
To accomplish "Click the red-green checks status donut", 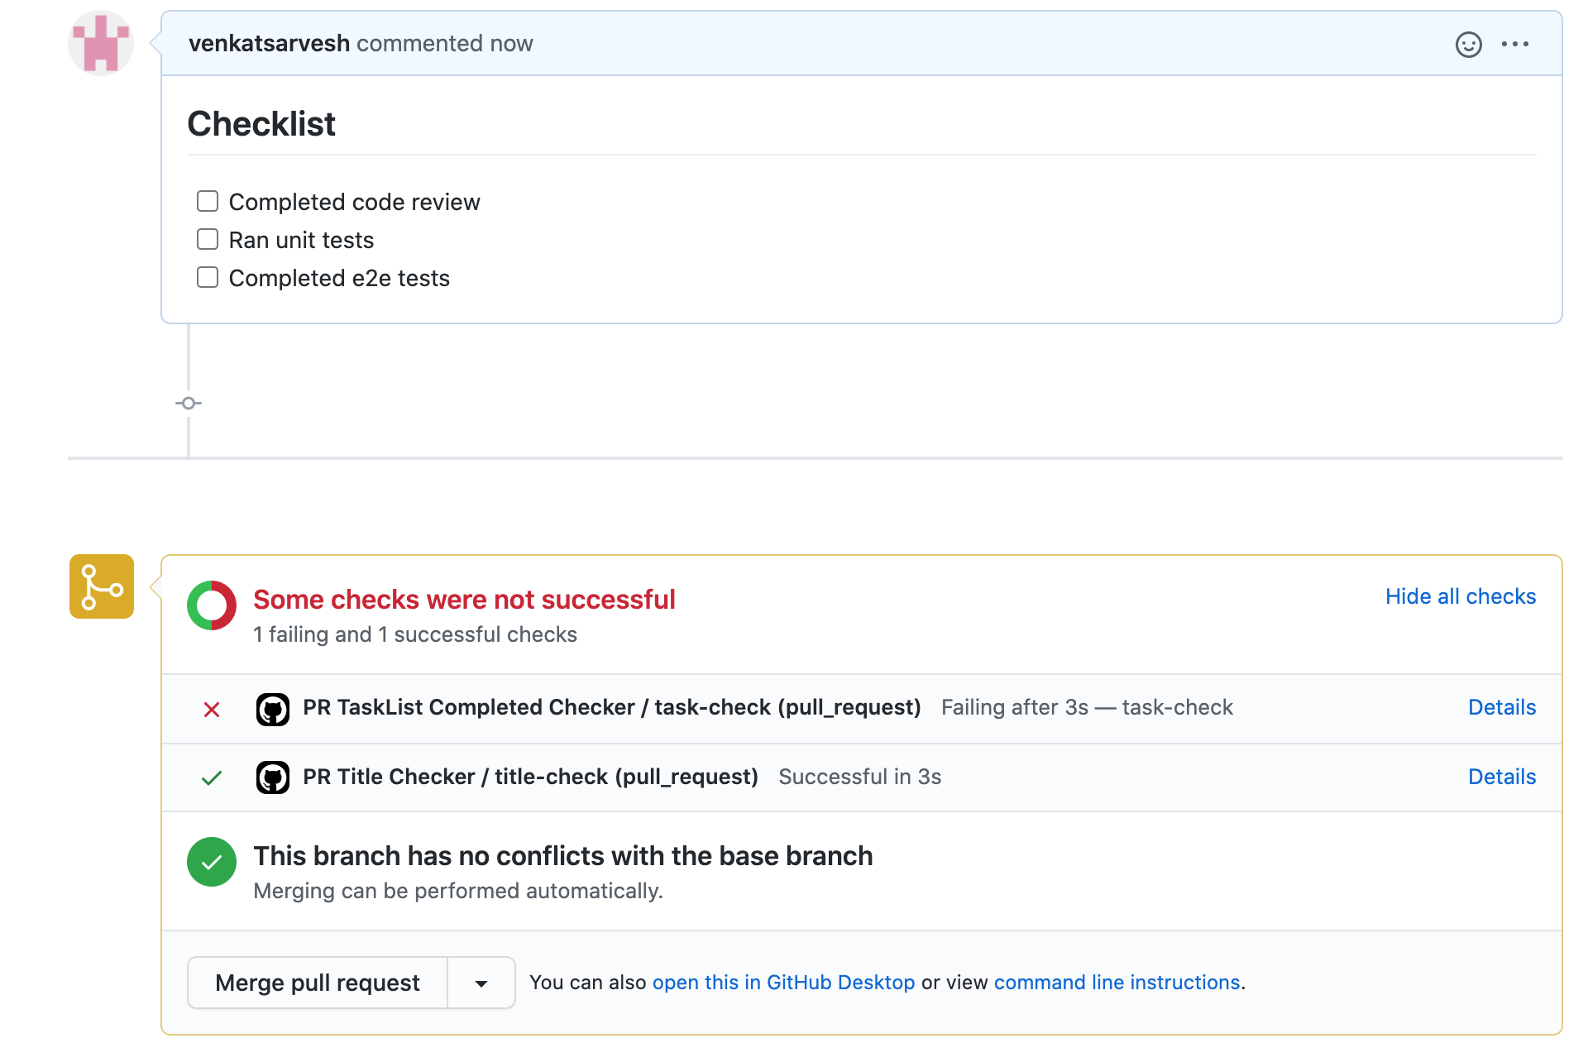I will pos(212,605).
